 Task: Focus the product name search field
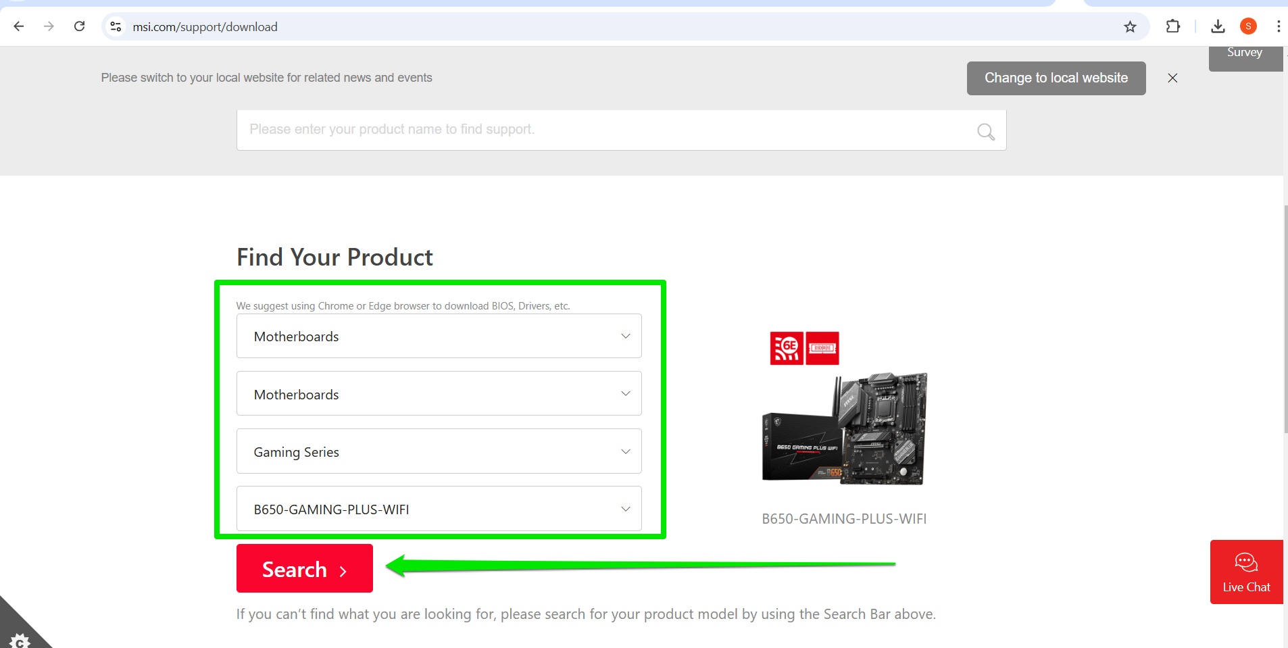point(621,130)
